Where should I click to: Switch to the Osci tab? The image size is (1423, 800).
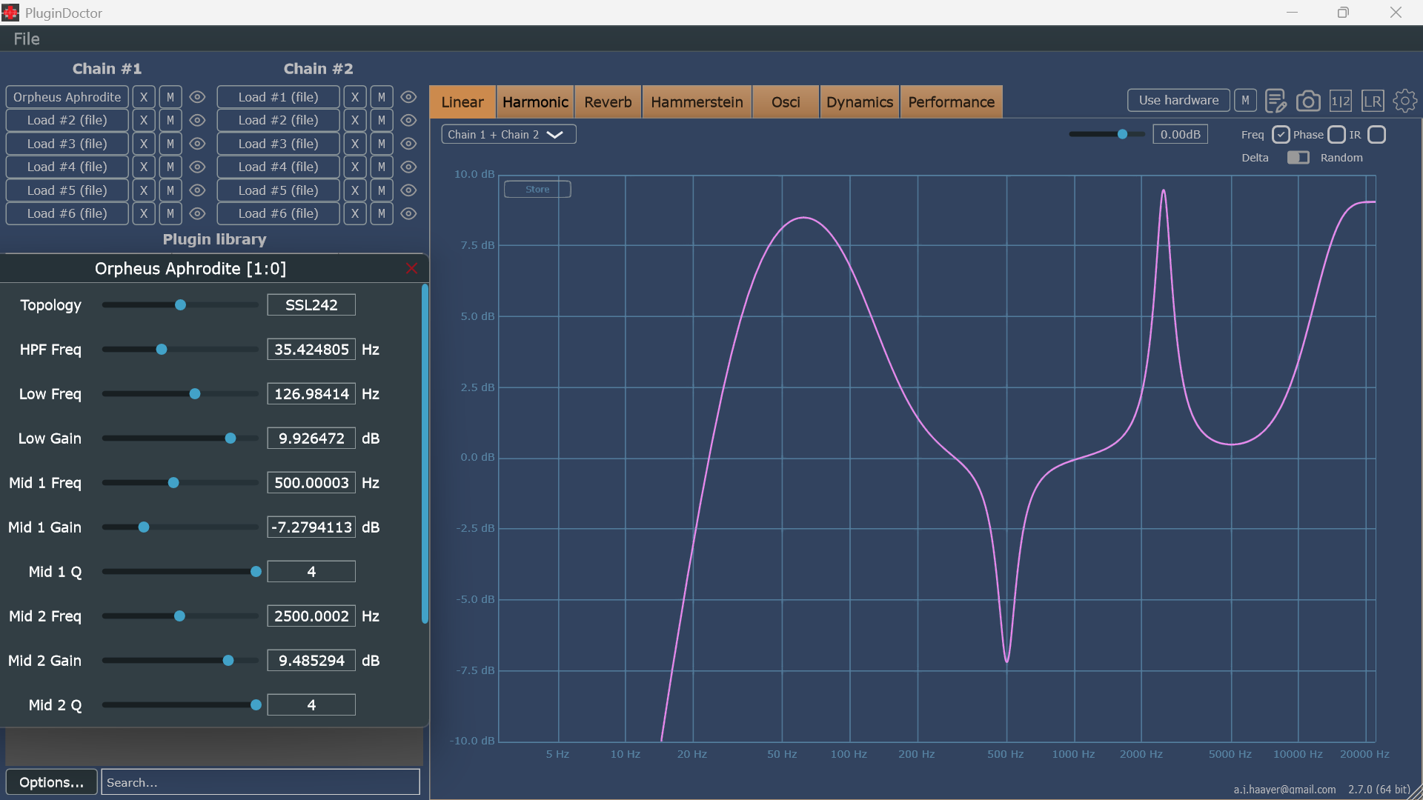pyautogui.click(x=786, y=102)
